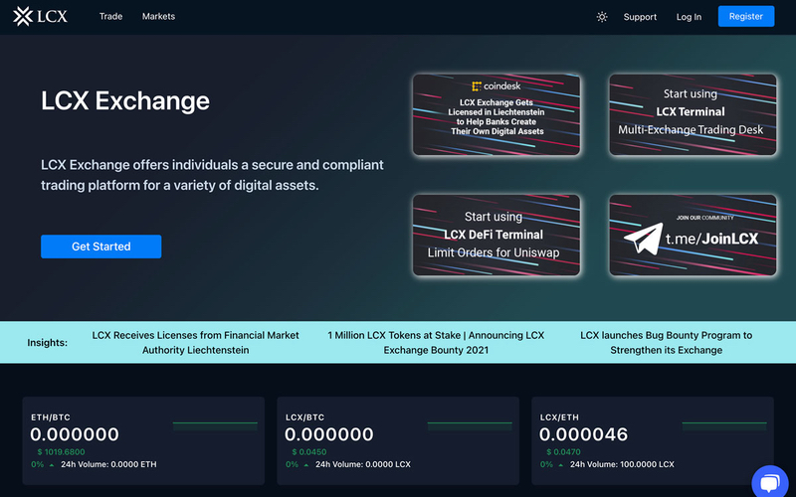Click the Log In link
796x497 pixels.
click(689, 17)
